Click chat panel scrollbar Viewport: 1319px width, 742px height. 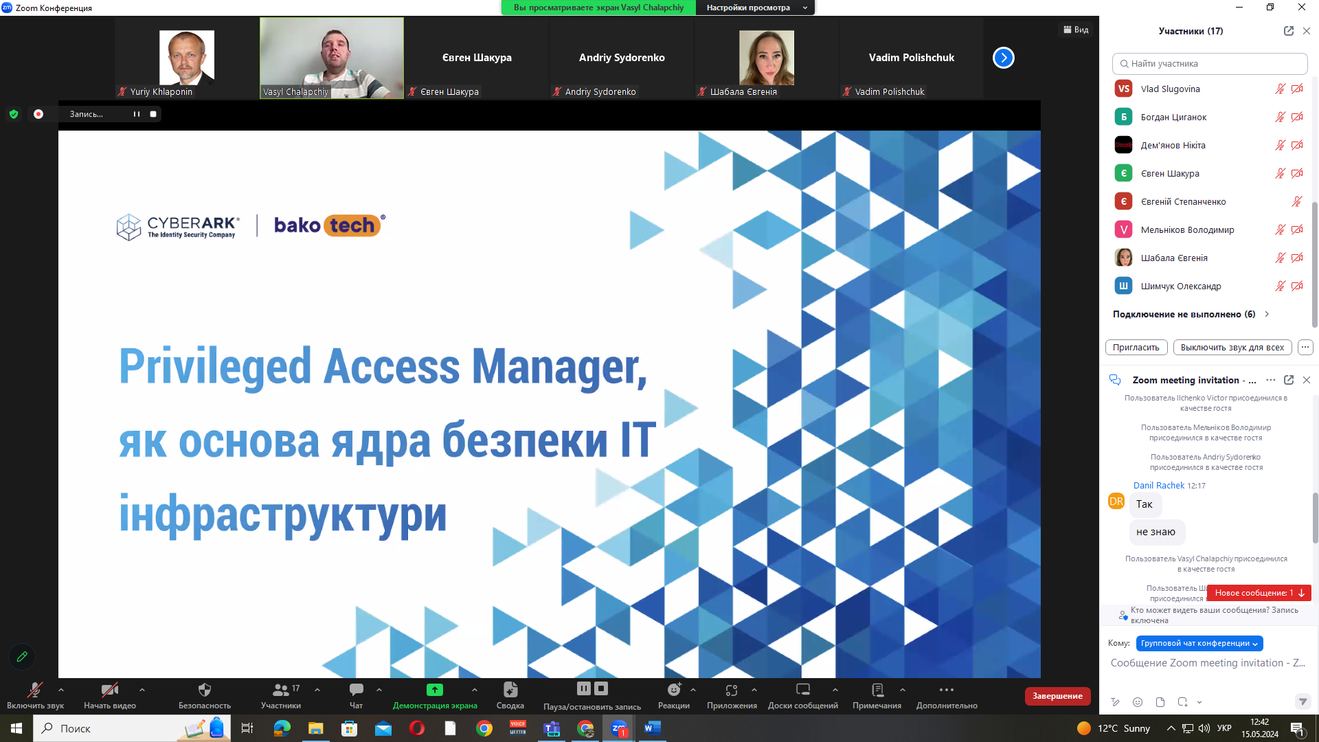(1315, 517)
